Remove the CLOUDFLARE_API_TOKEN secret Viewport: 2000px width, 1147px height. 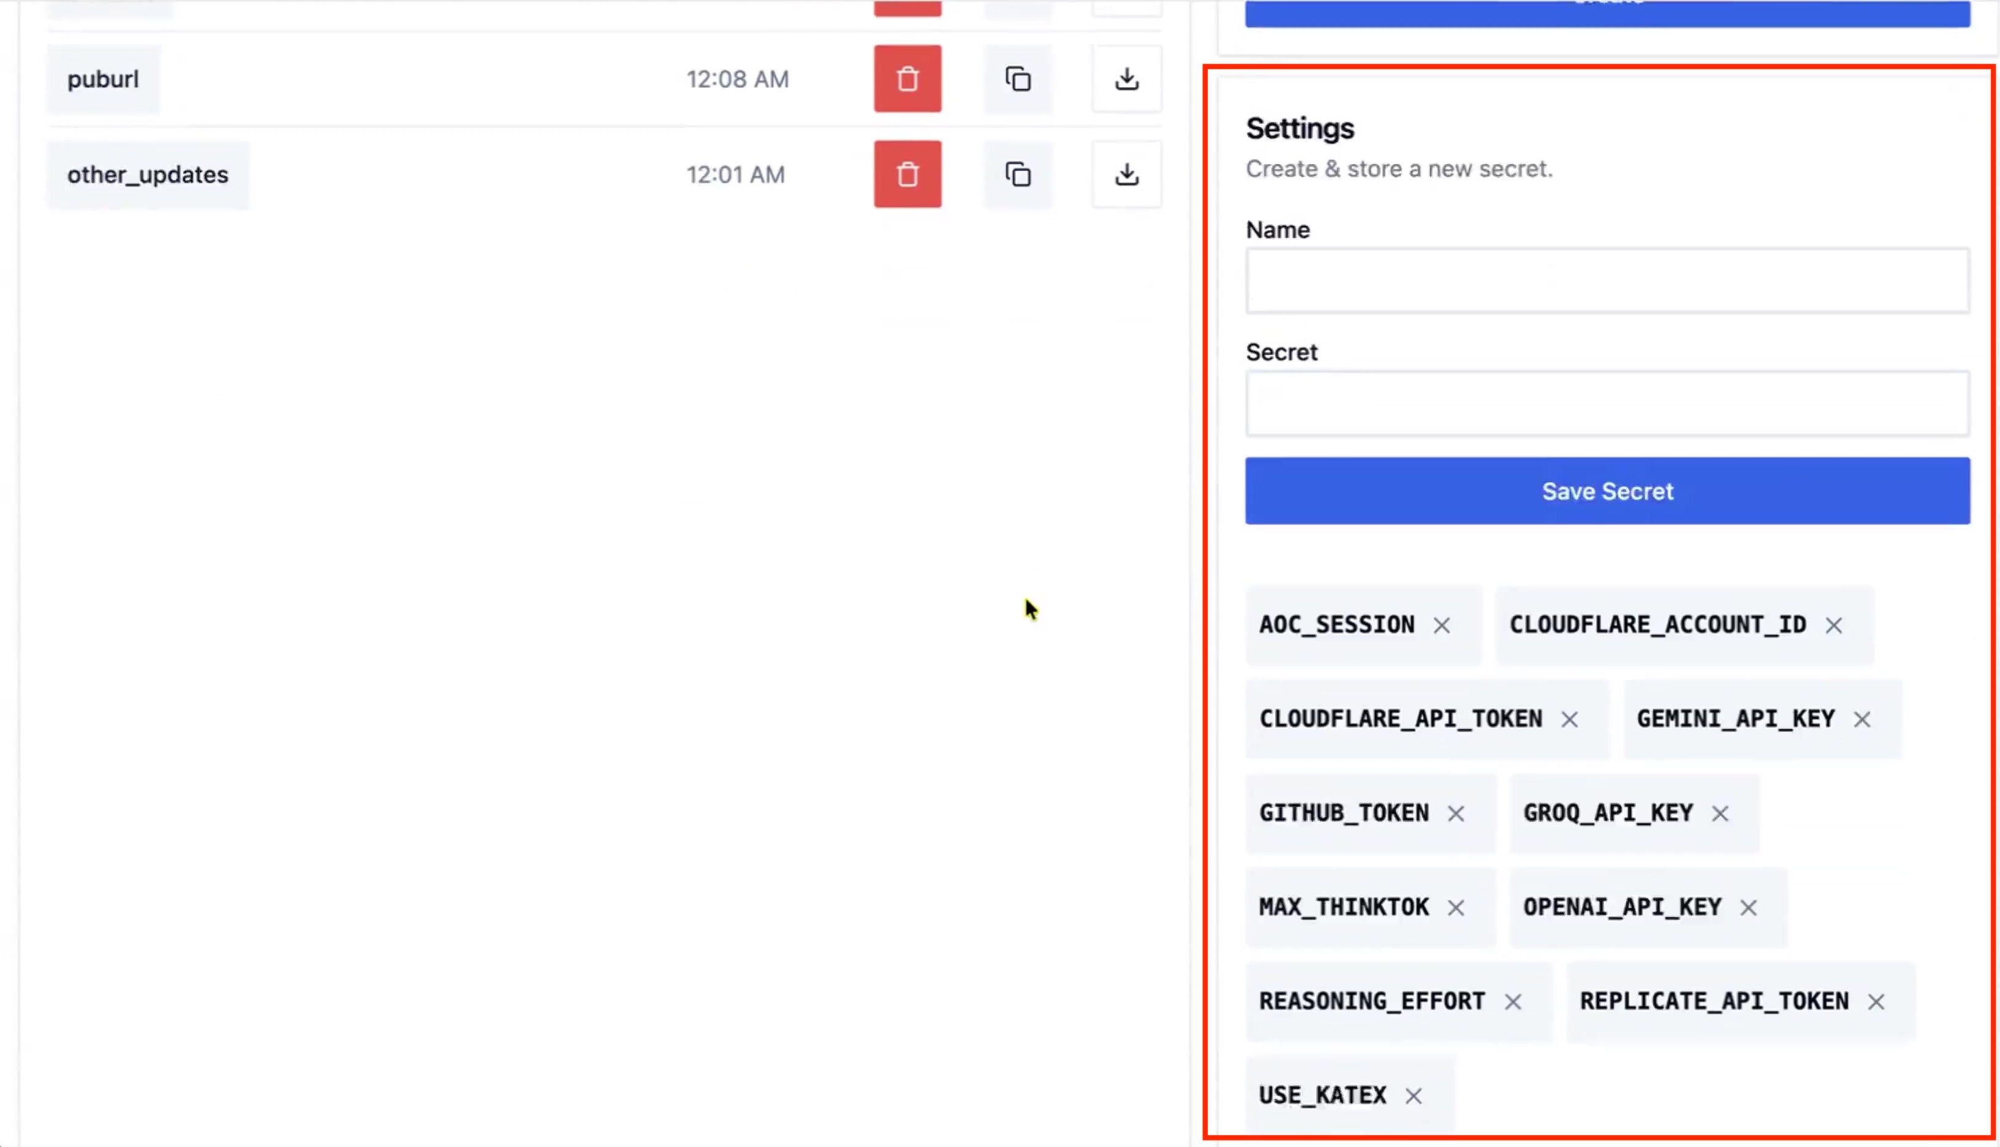click(1570, 719)
